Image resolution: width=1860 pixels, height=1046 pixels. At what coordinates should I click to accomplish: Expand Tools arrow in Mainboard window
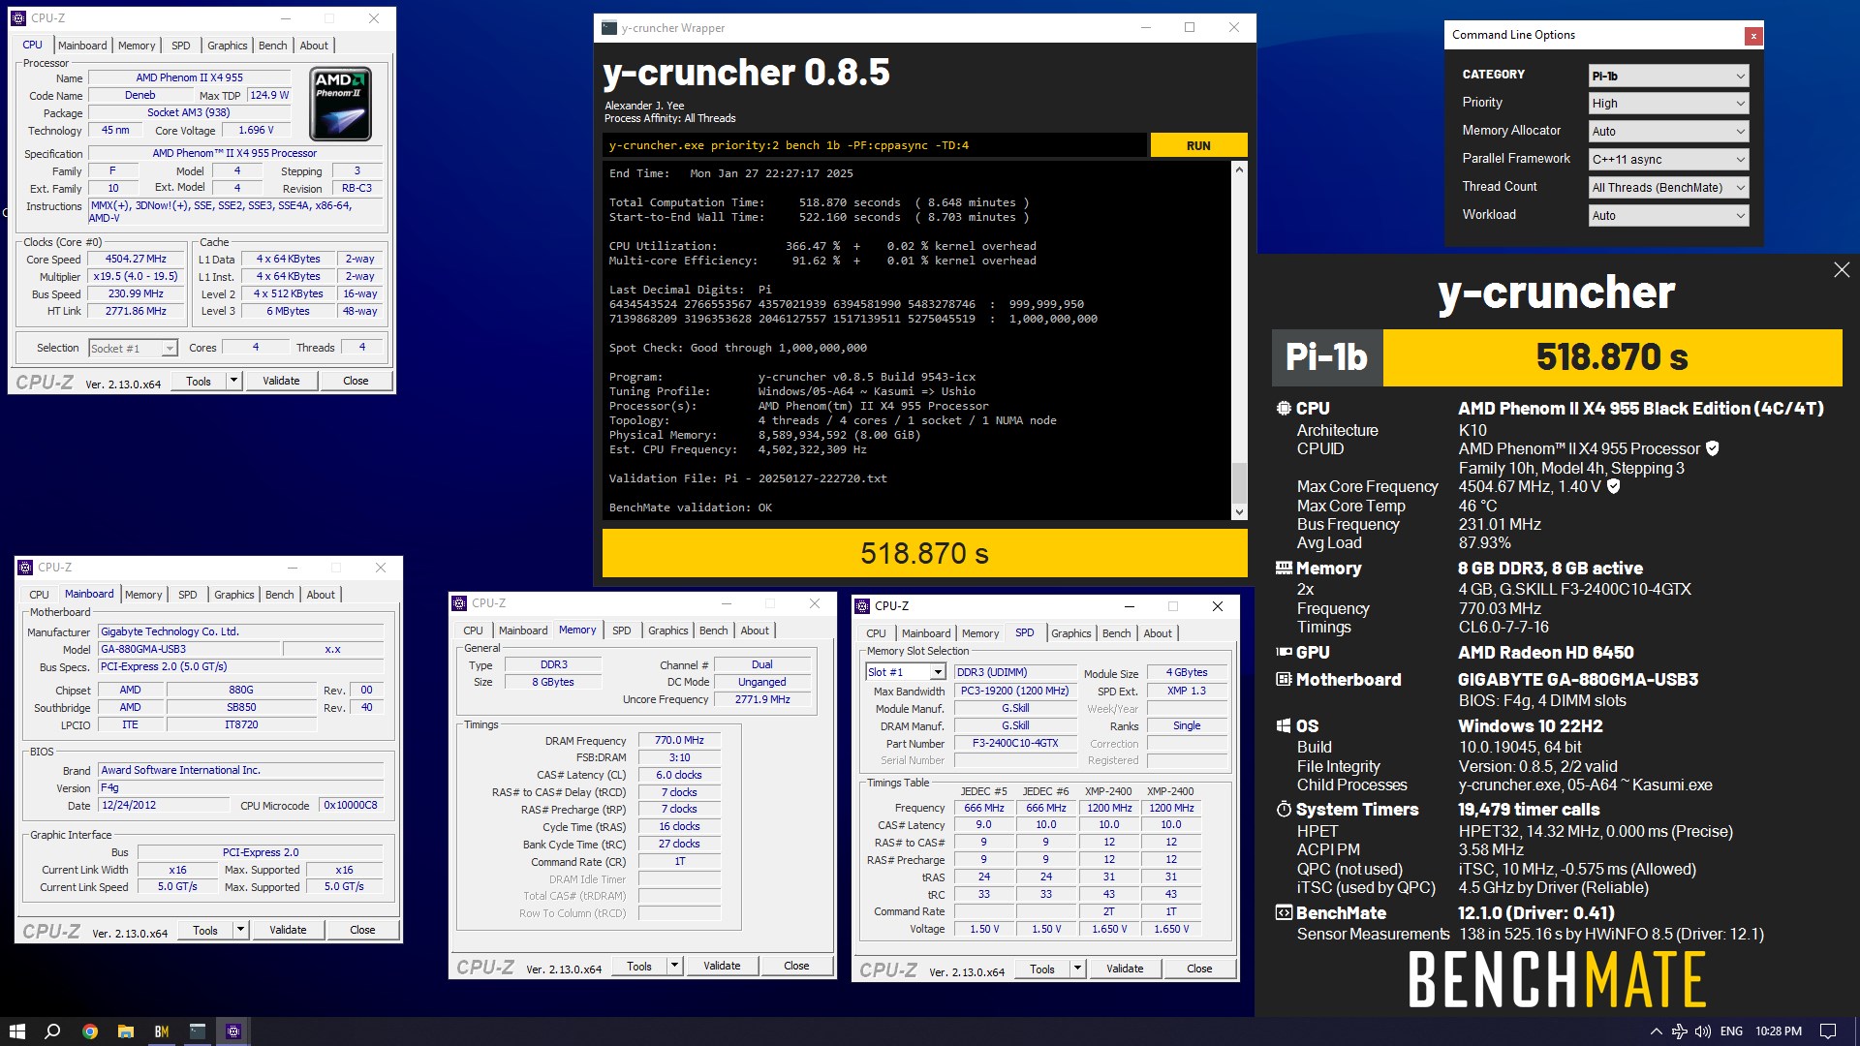[240, 930]
